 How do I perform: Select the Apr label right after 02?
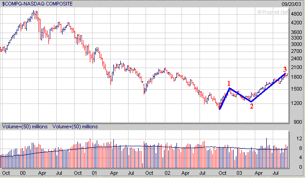tap(185, 173)
